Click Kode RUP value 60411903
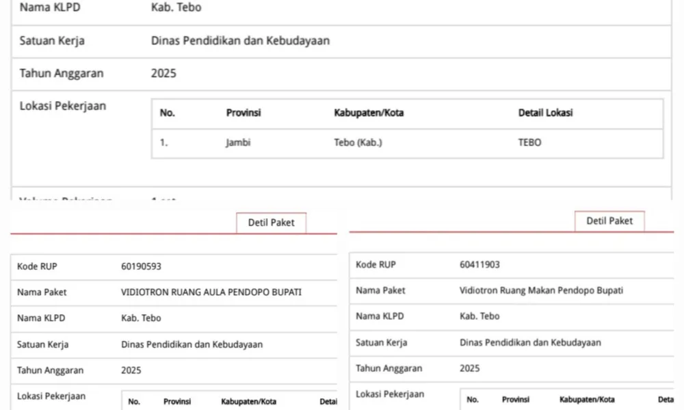Viewport: 684px width, 410px height. click(479, 264)
